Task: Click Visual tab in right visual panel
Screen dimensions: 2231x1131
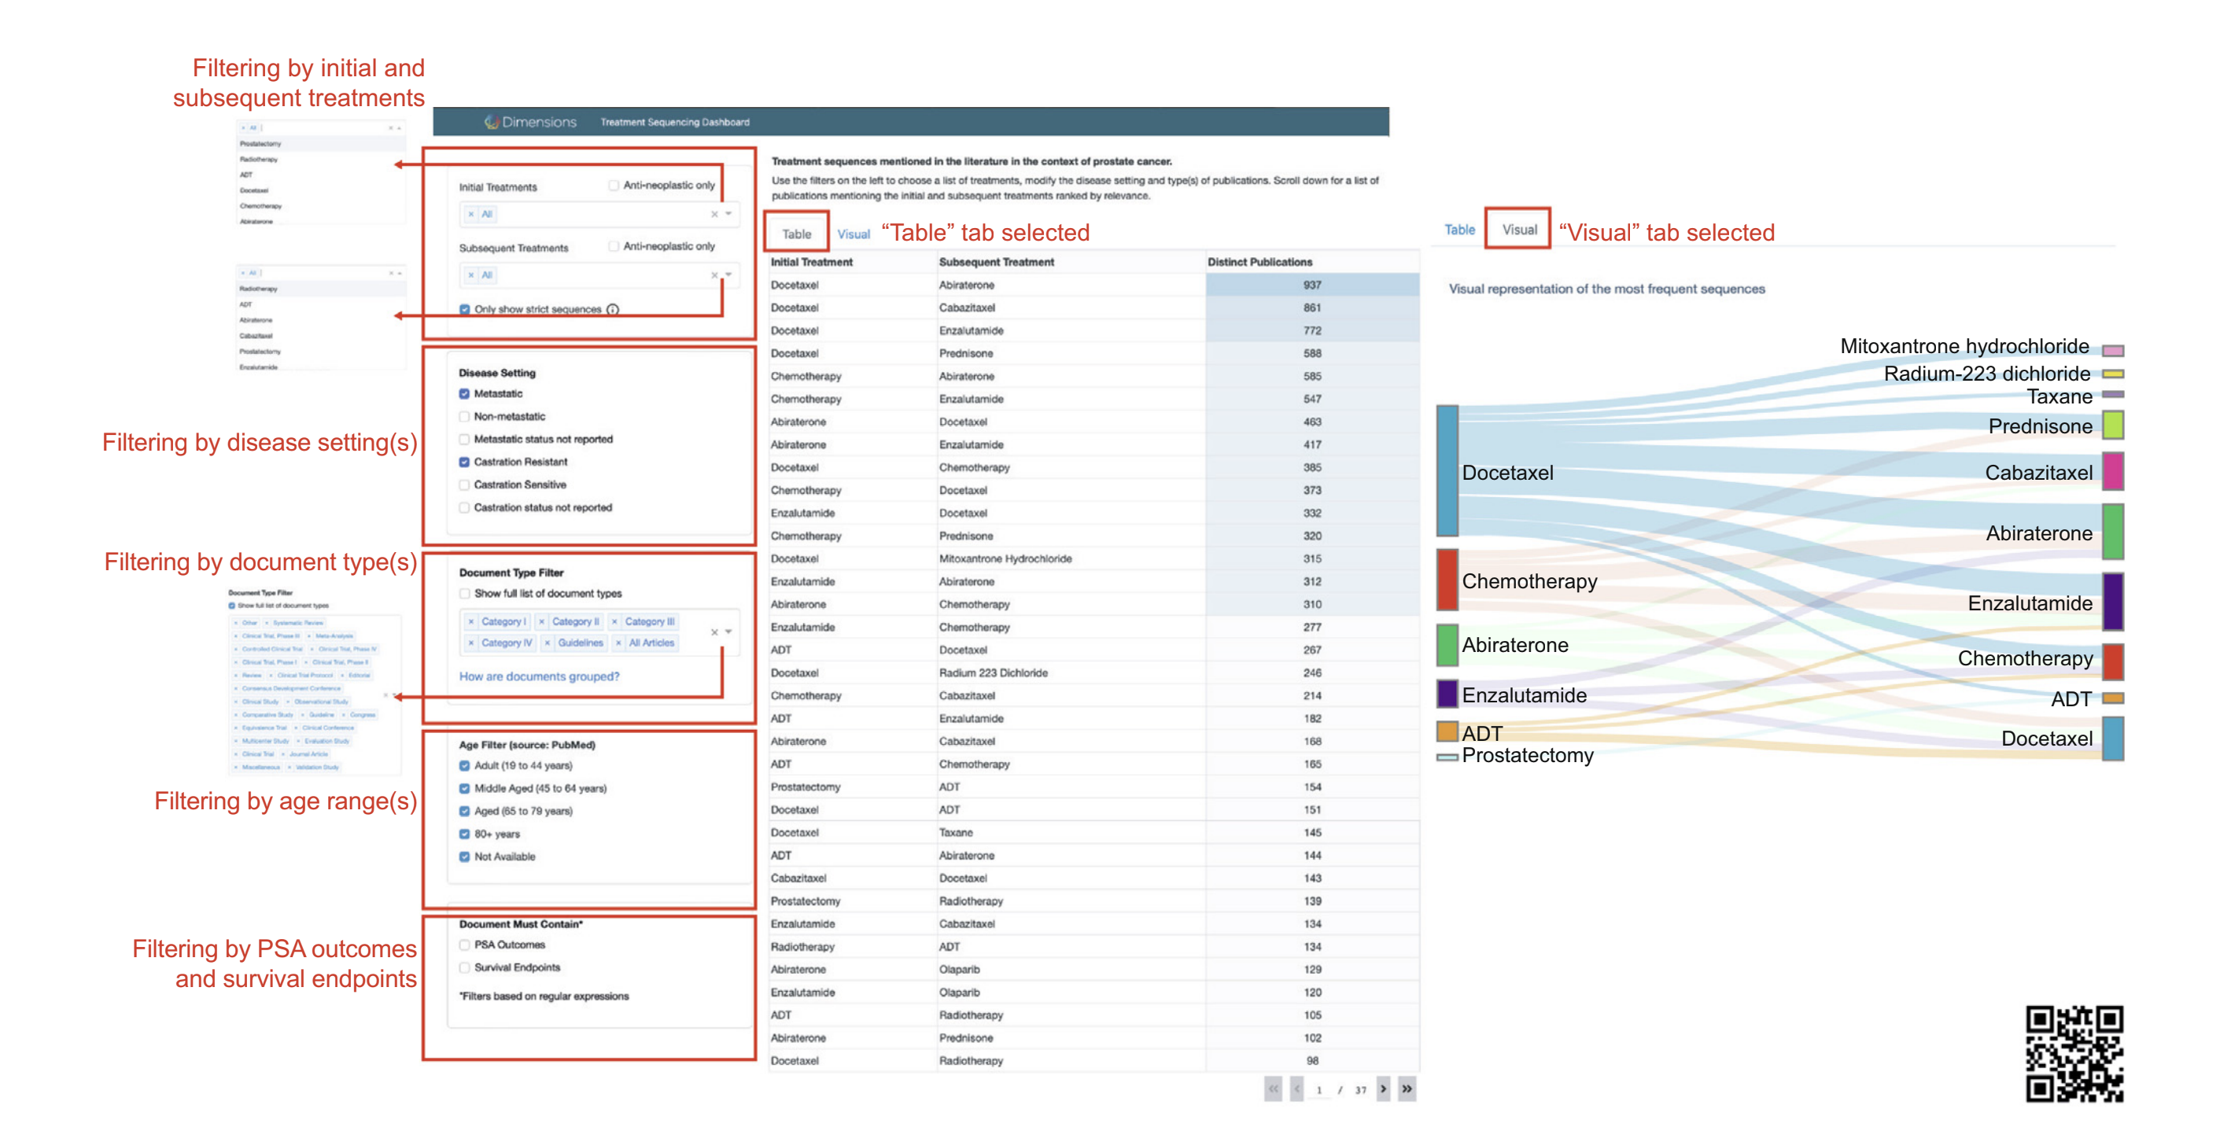Action: pyautogui.click(x=1519, y=230)
